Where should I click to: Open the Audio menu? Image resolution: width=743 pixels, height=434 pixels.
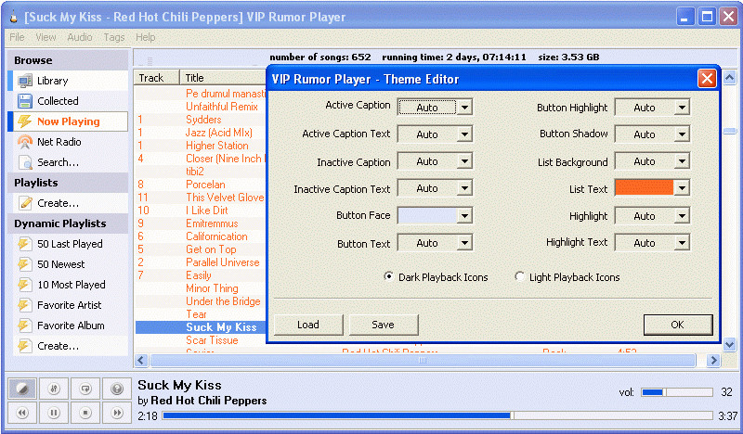[80, 37]
